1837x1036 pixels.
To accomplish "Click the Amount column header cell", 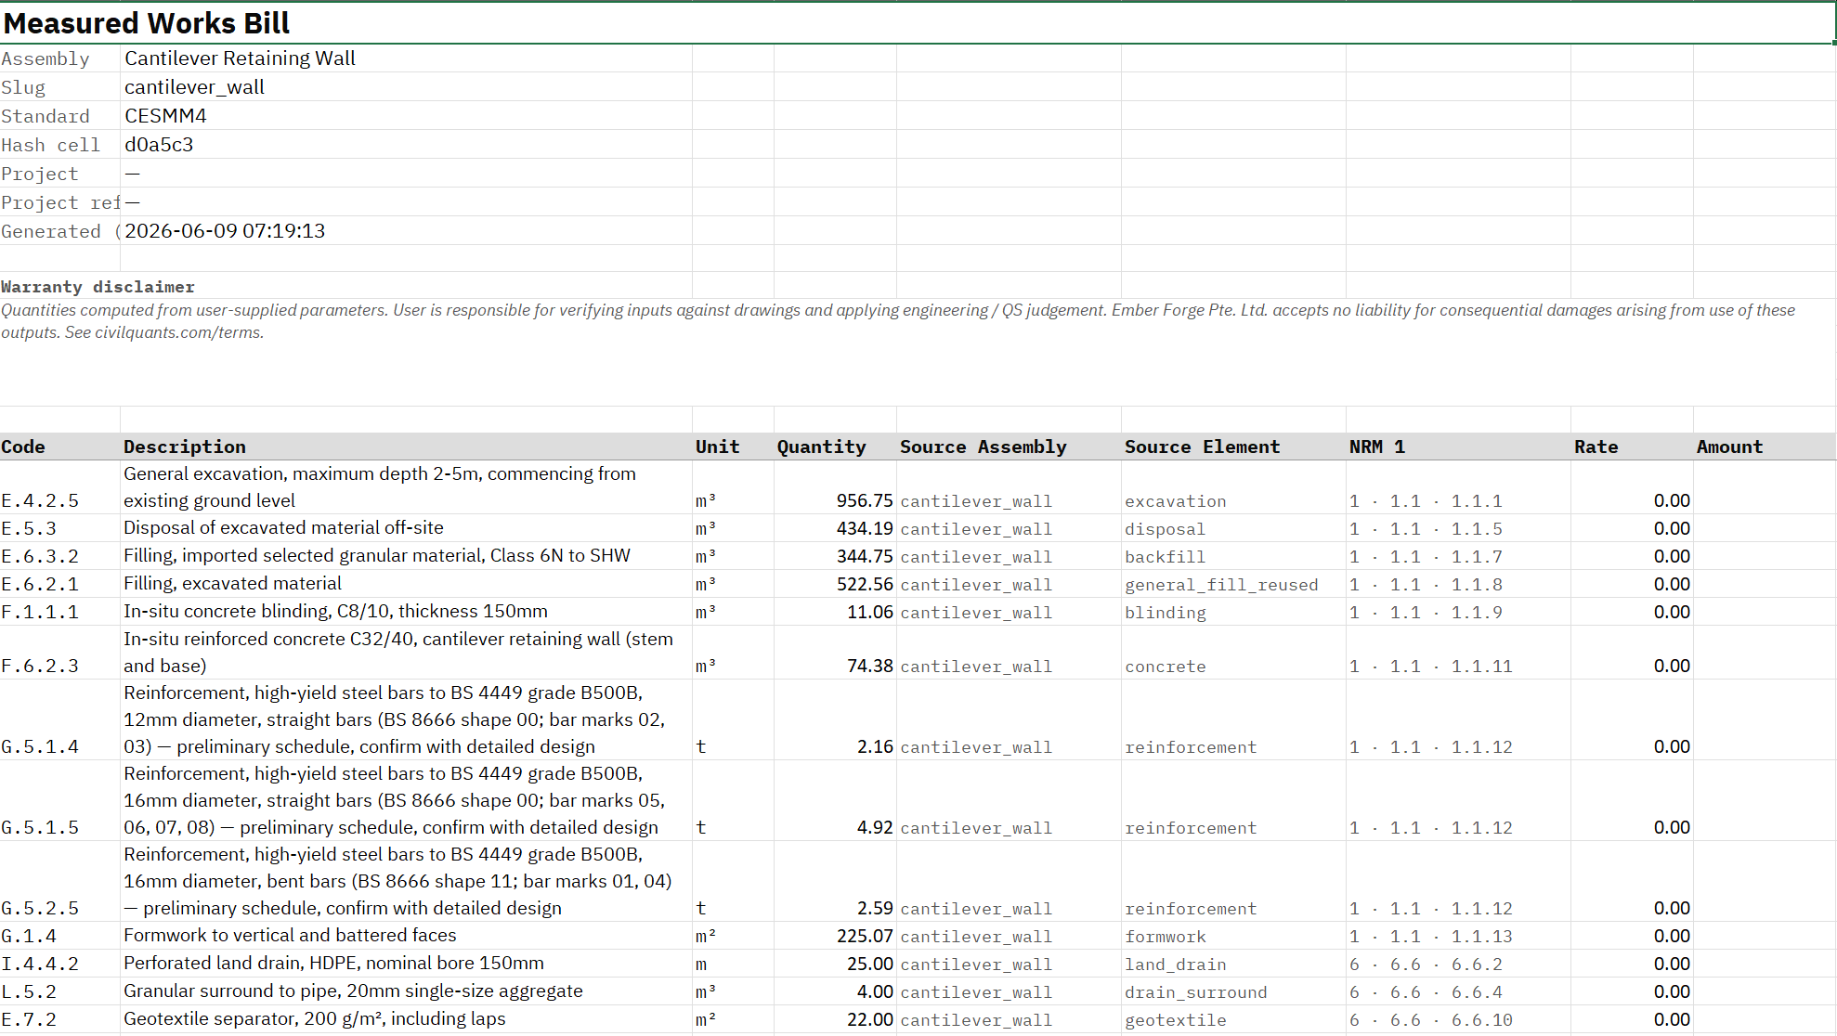I will 1765,447.
